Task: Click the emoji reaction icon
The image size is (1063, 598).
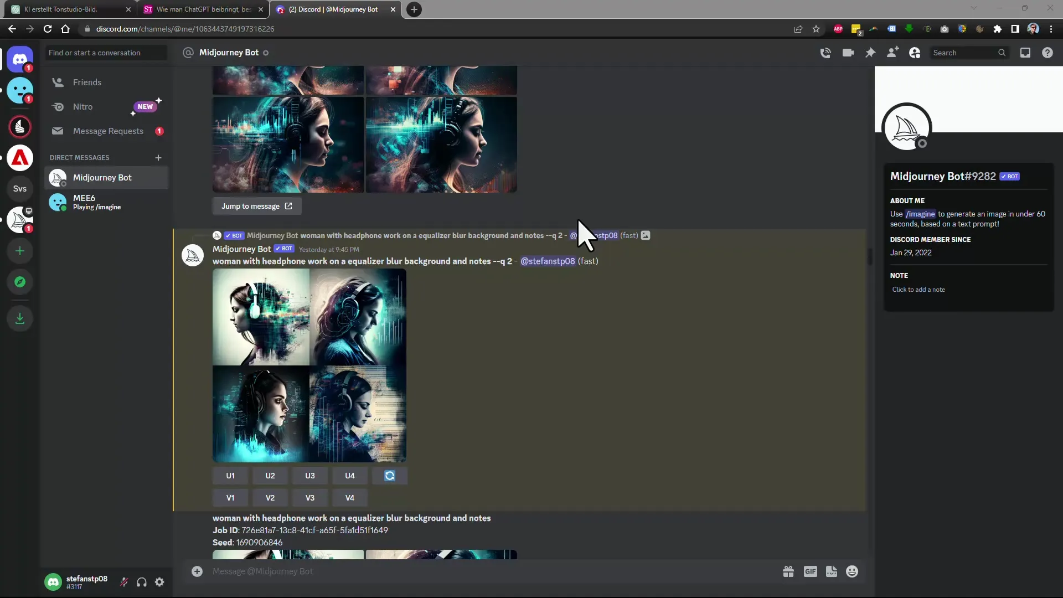Action: 852,572
